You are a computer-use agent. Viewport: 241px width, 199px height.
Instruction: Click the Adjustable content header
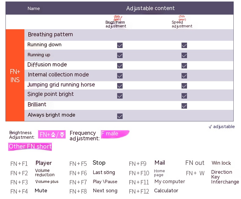(150, 8)
